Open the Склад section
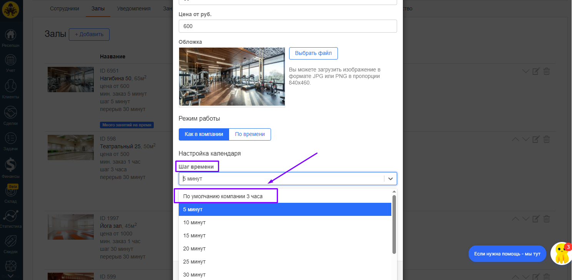The height and width of the screenshot is (280, 572). tap(10, 194)
